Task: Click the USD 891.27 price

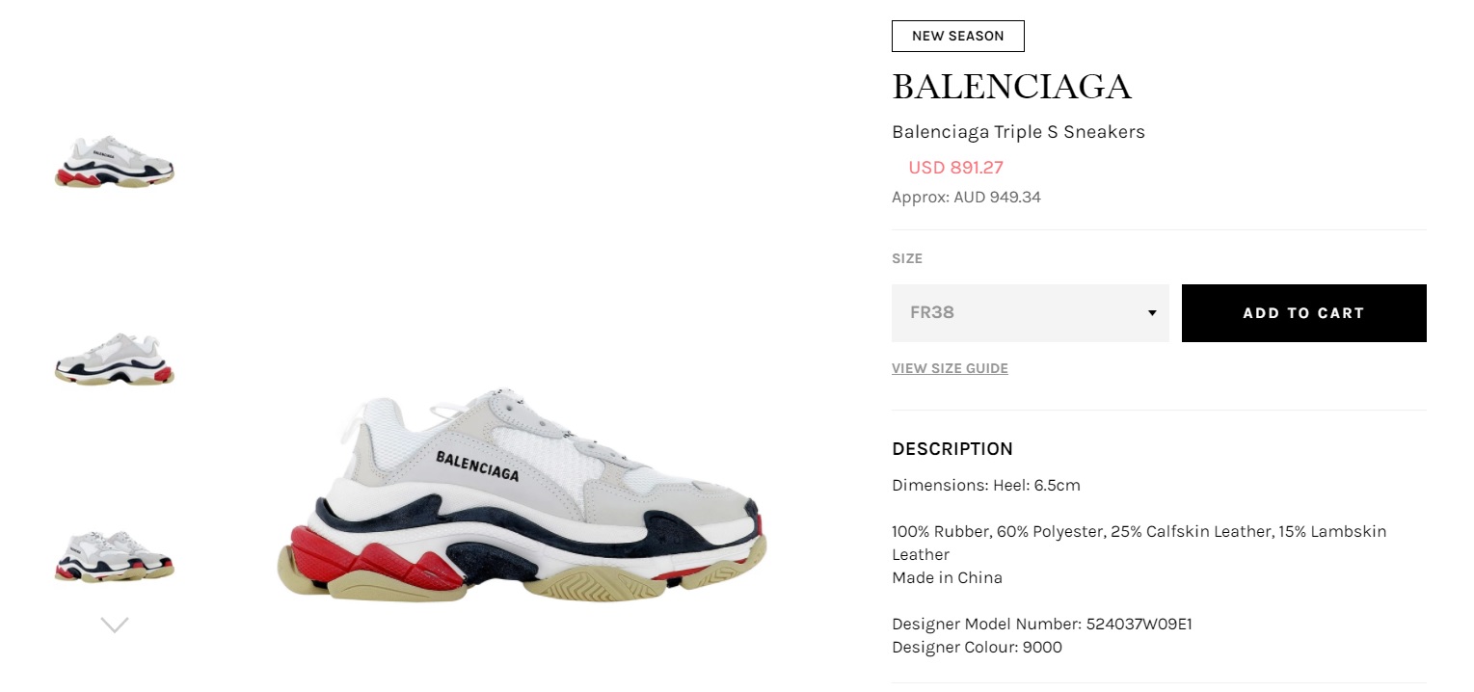Action: click(x=955, y=168)
